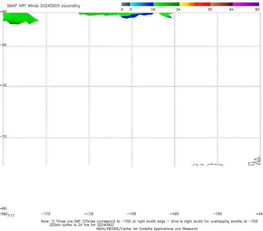The height and width of the screenshot is (231, 263).
Task: Click the color bar label 18
Action: coord(153,10)
